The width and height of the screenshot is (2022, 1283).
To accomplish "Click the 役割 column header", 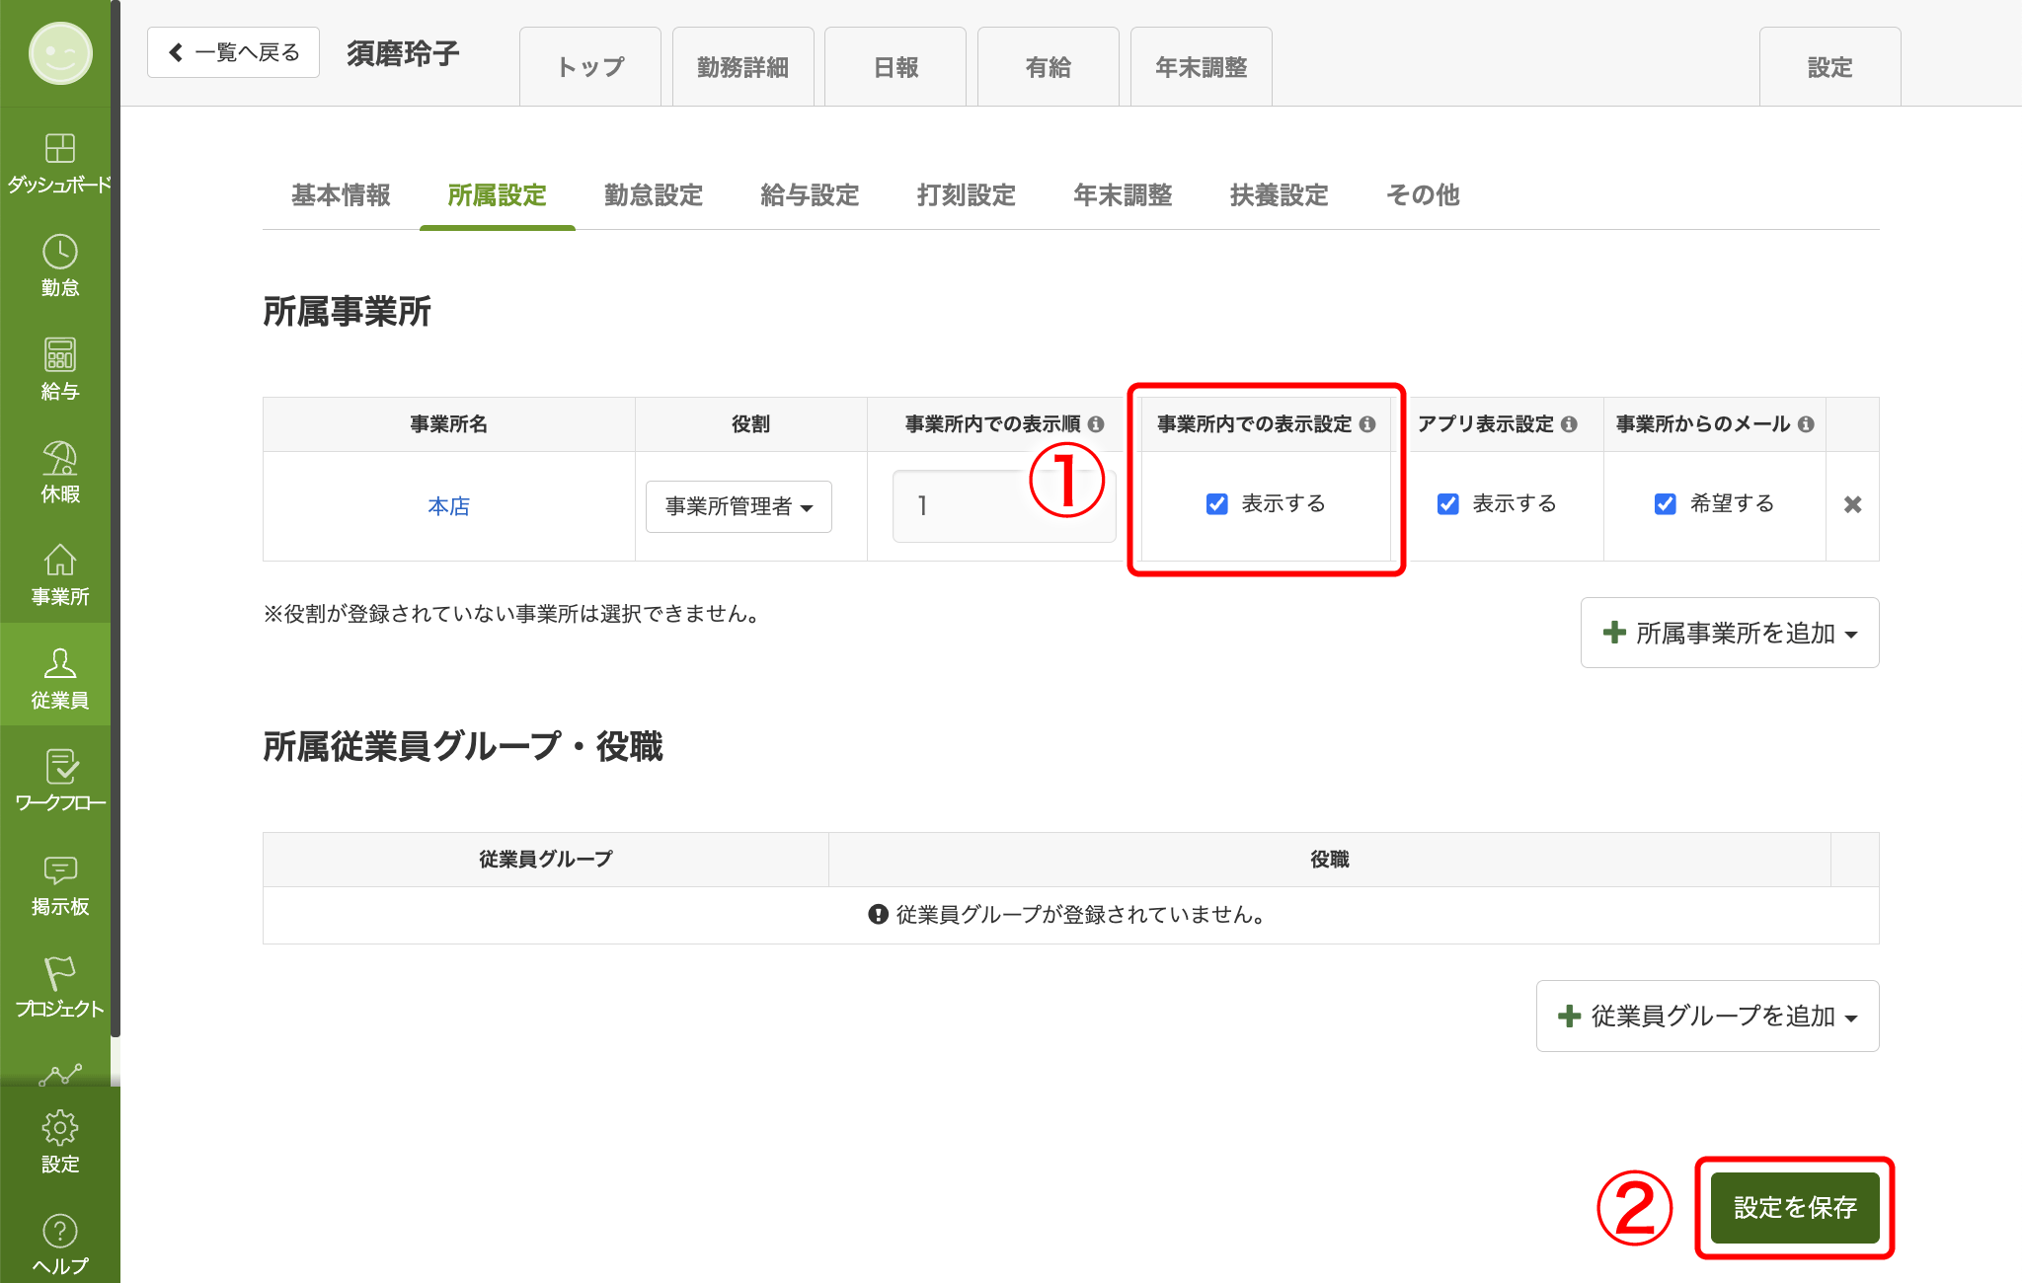I will [750, 424].
